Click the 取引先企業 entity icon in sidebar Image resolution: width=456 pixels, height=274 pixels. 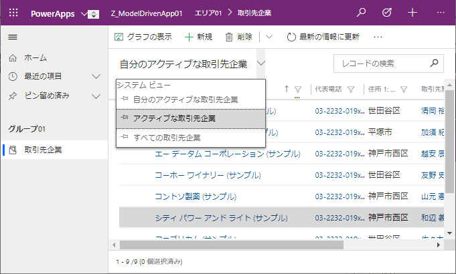point(13,150)
